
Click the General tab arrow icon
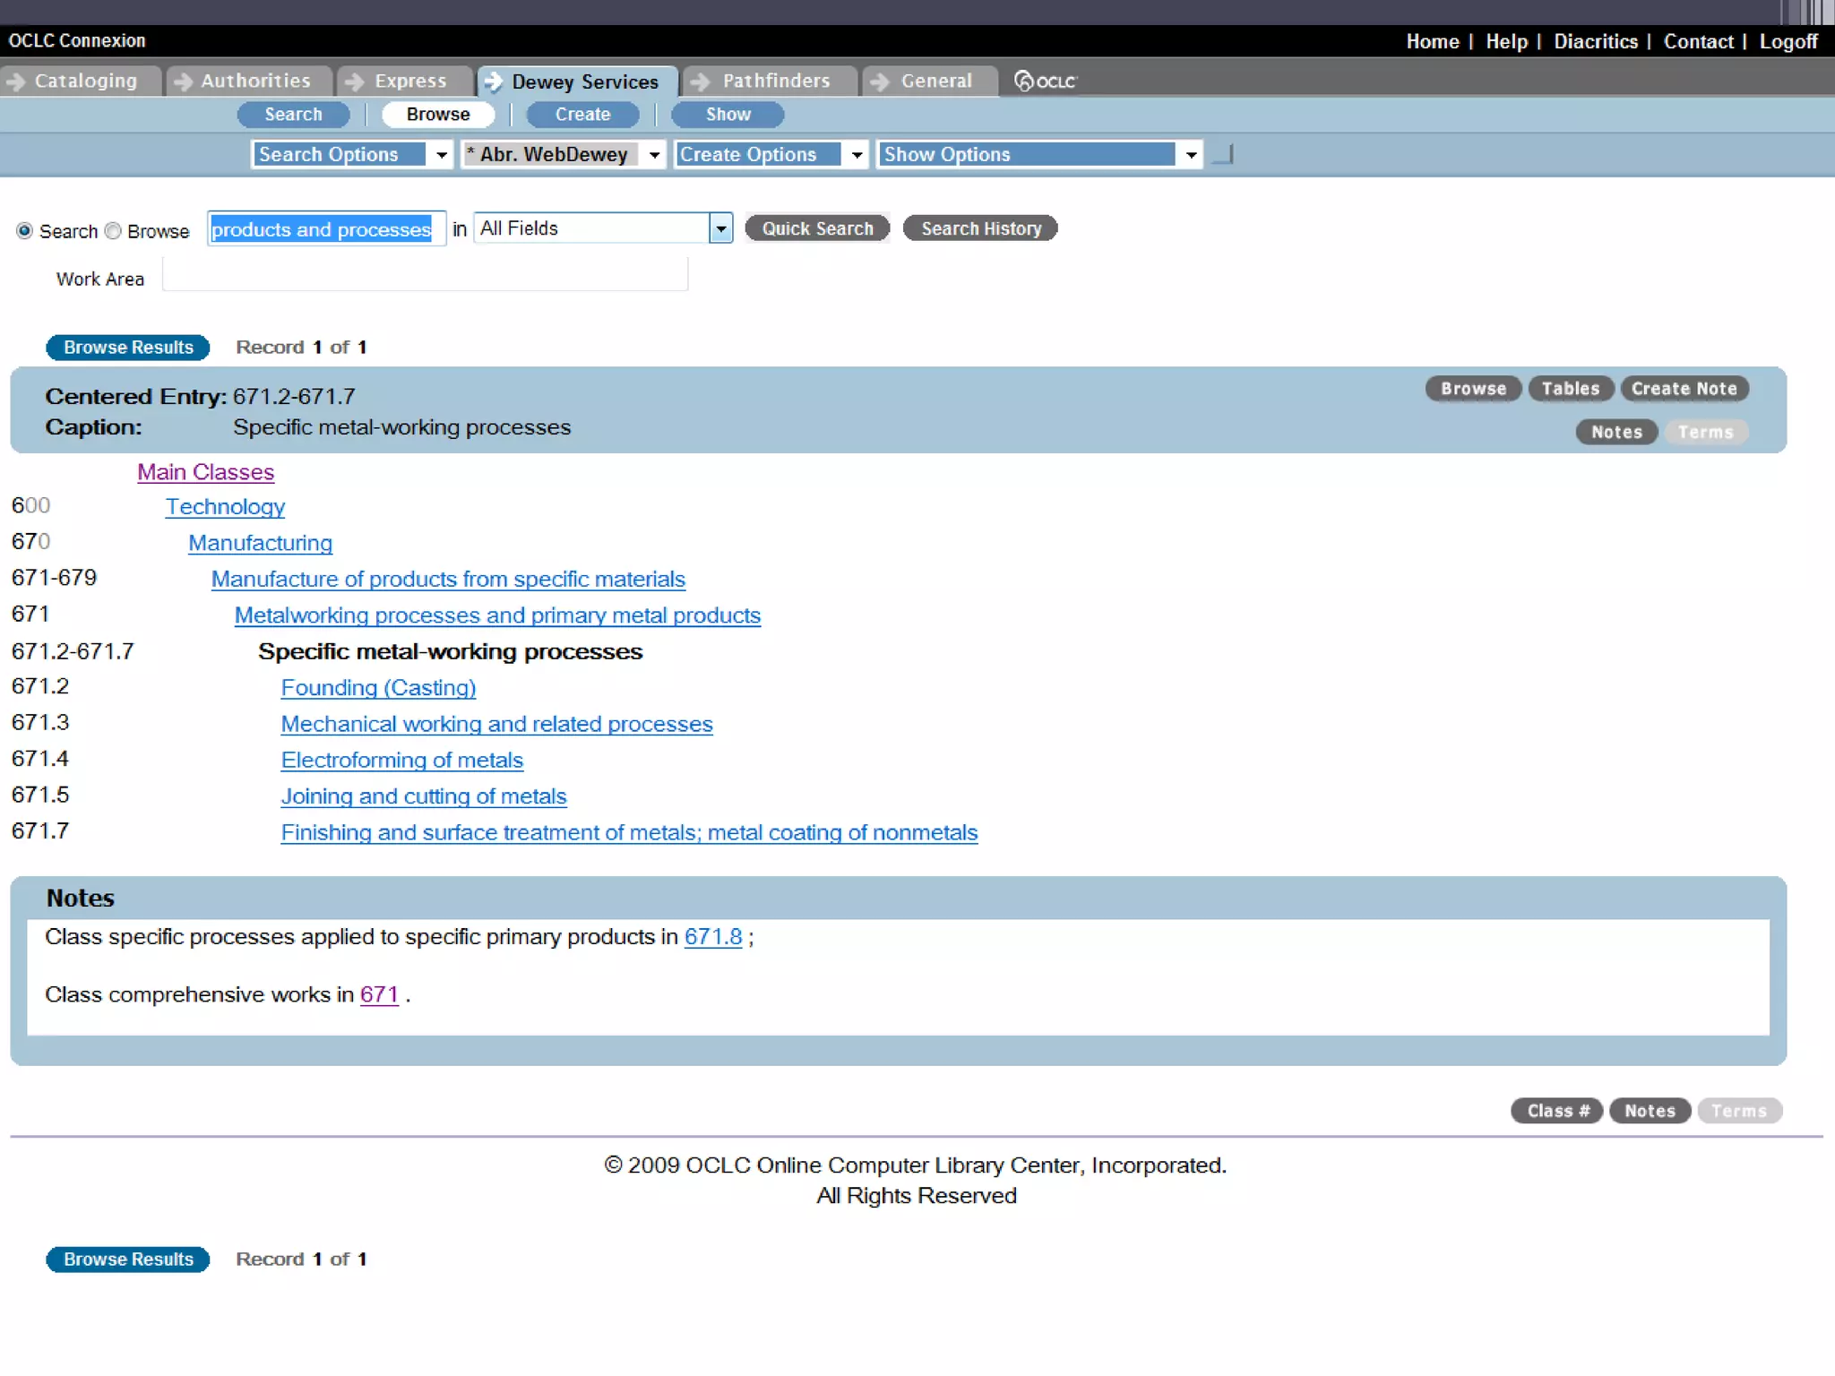(x=880, y=82)
